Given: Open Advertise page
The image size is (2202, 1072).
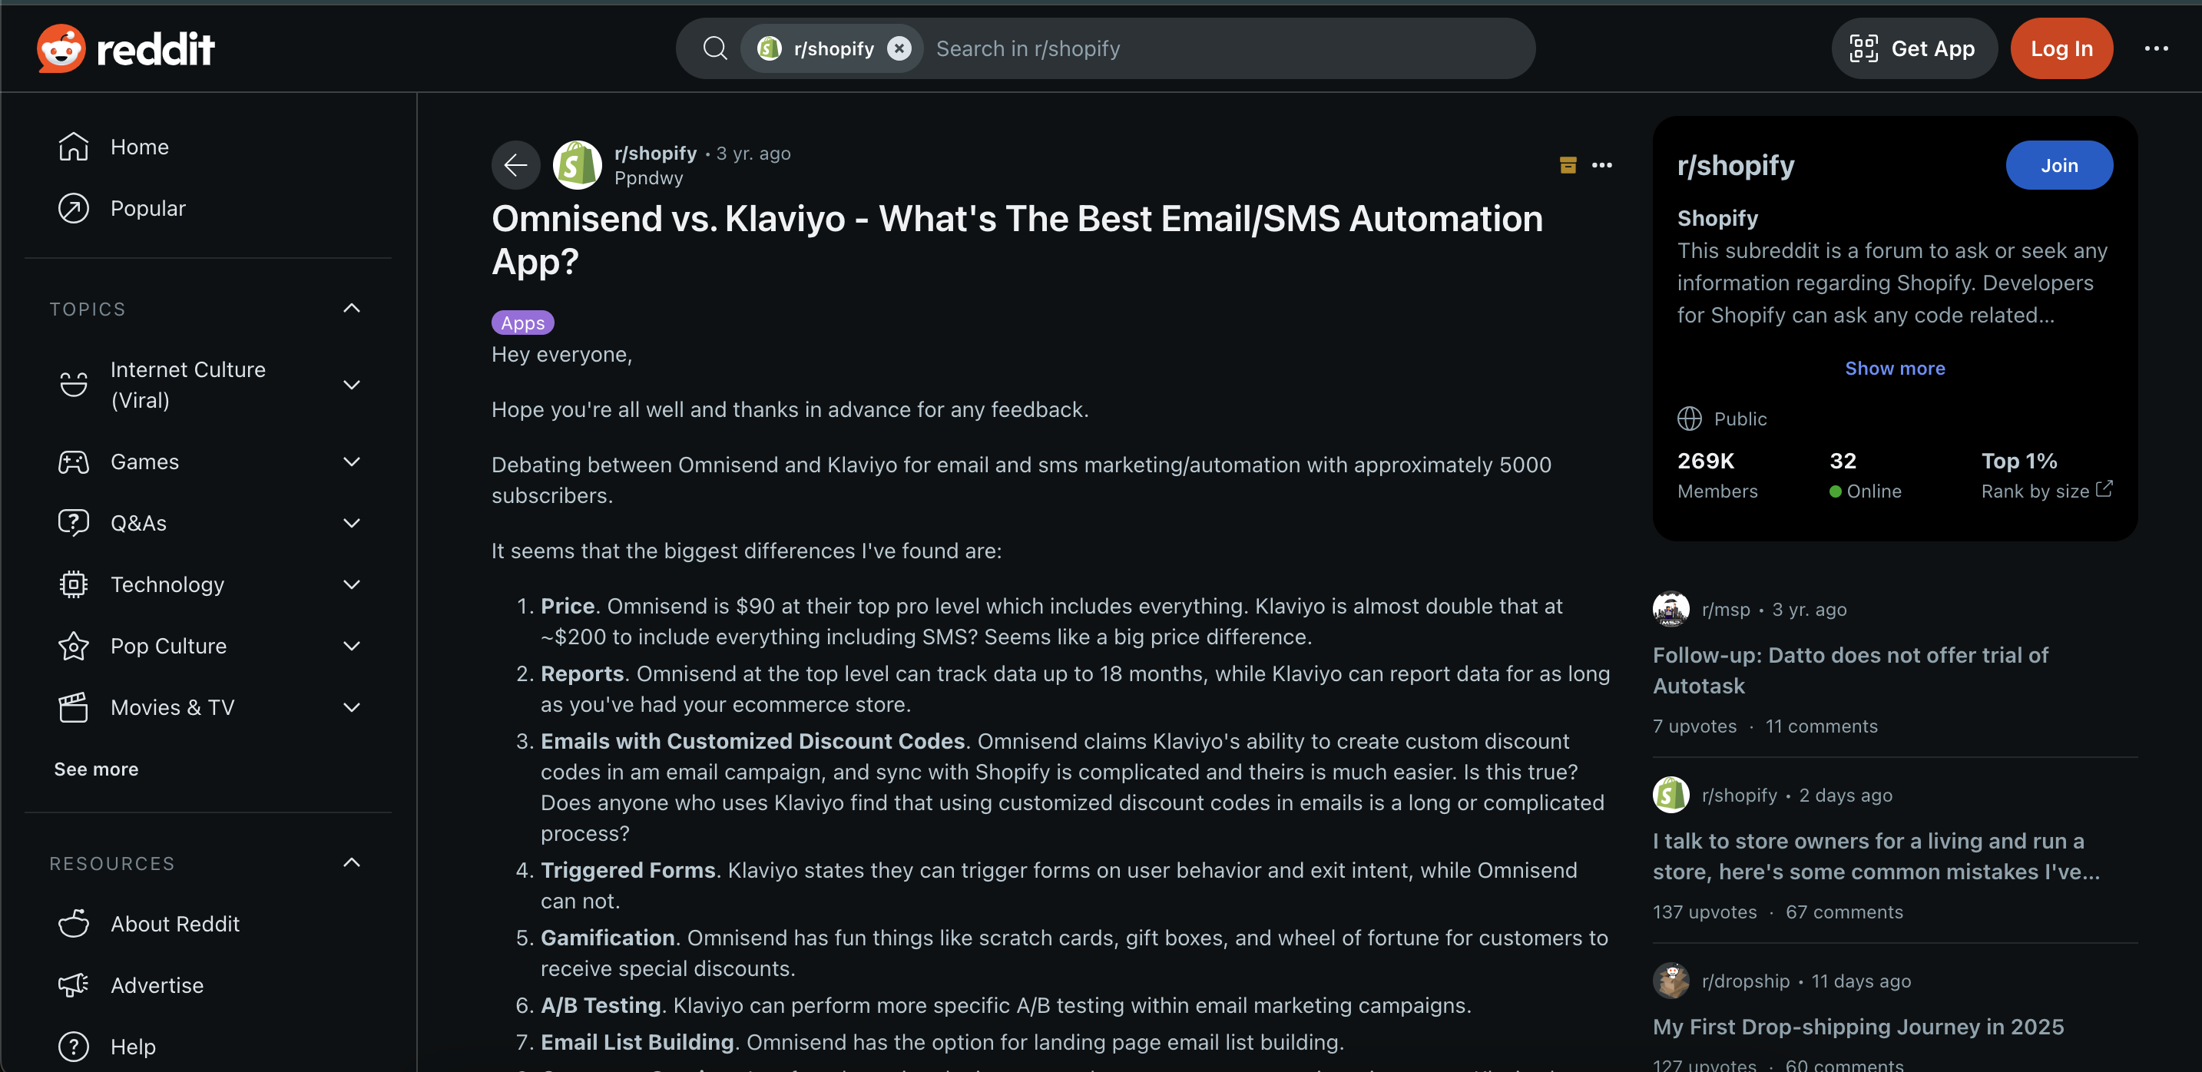Looking at the screenshot, I should point(207,986).
